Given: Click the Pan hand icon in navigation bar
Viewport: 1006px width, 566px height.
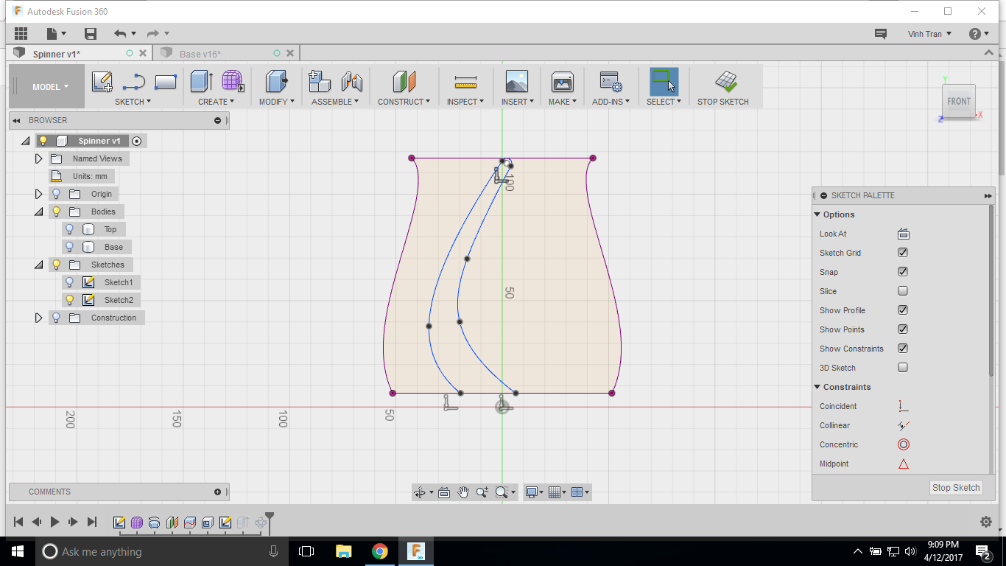Looking at the screenshot, I should 463,492.
